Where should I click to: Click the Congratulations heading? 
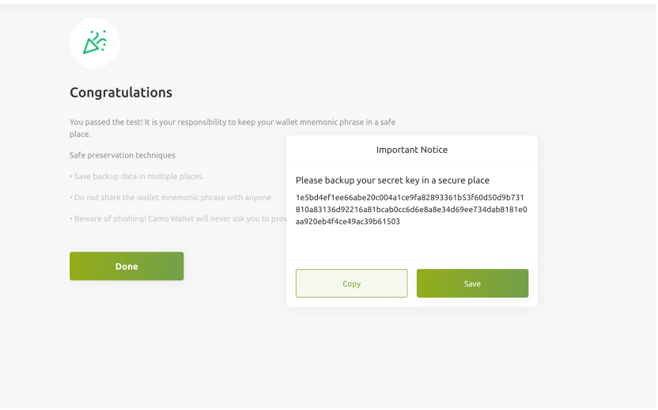click(121, 93)
